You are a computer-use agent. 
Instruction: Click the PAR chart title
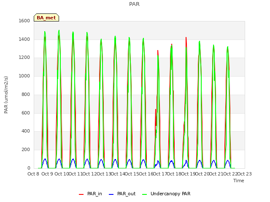click(134, 4)
